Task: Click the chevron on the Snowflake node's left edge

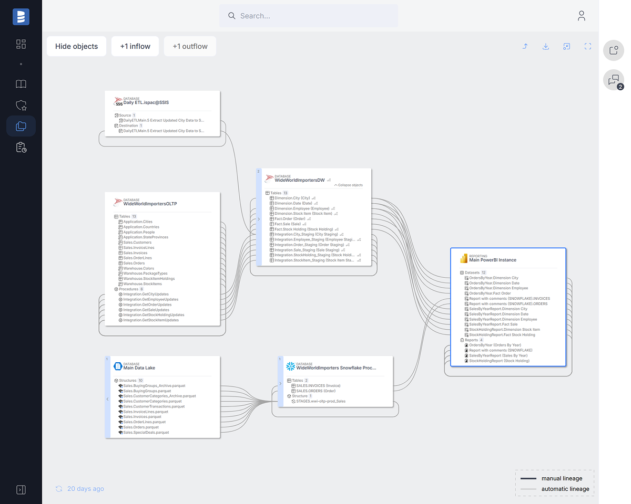Action: point(280,384)
